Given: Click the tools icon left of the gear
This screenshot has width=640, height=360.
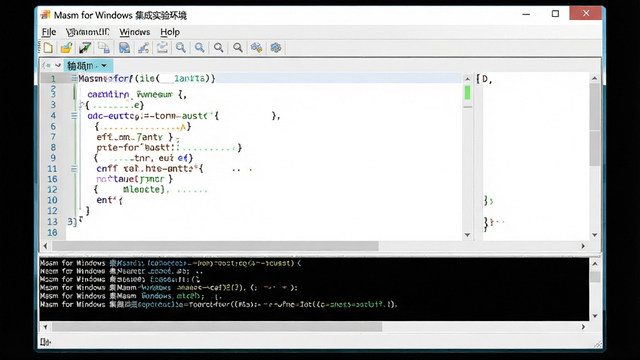Looking at the screenshot, I should click(x=256, y=47).
